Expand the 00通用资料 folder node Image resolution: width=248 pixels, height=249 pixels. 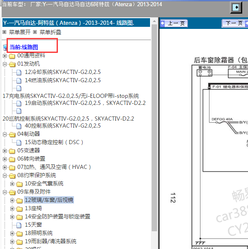[x=5, y=56]
